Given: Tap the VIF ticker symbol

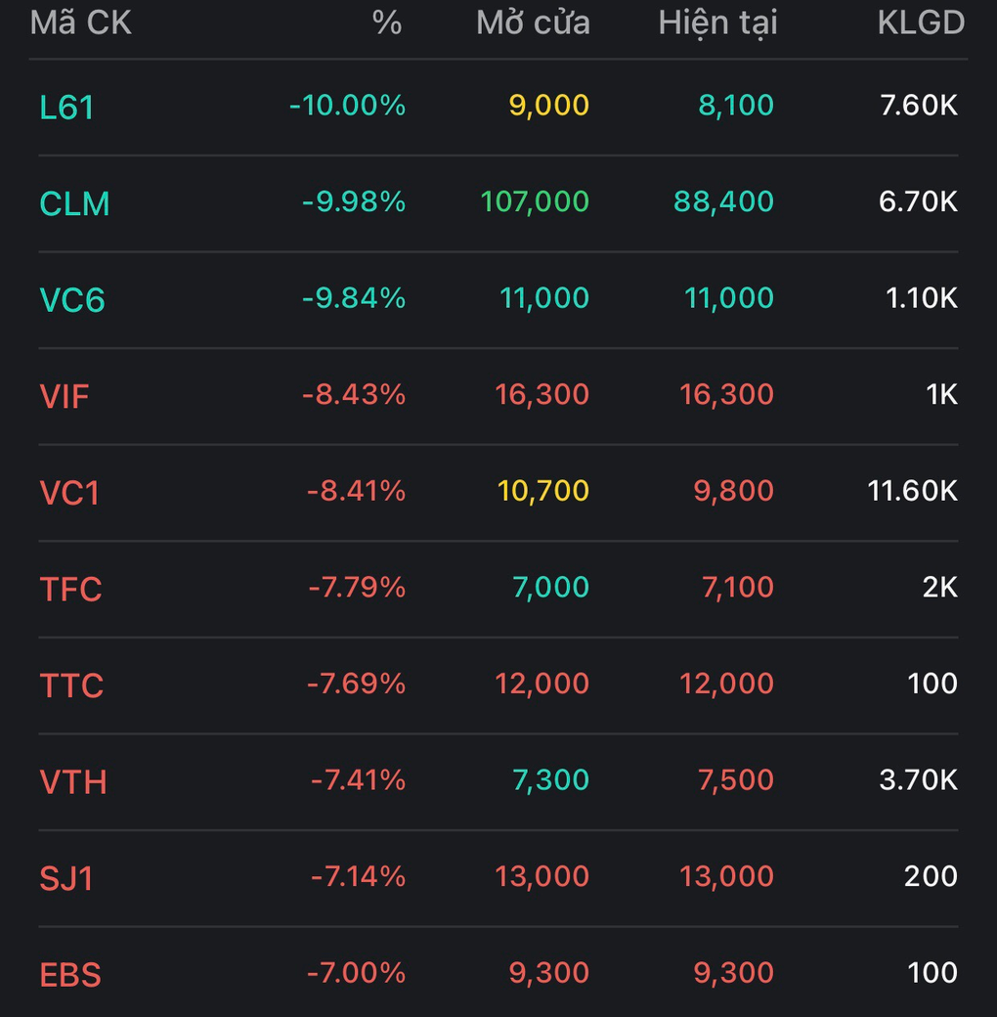Looking at the screenshot, I should [65, 396].
